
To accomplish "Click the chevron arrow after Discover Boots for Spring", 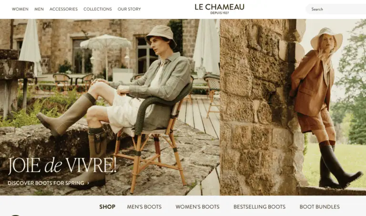I will pos(88,183).
